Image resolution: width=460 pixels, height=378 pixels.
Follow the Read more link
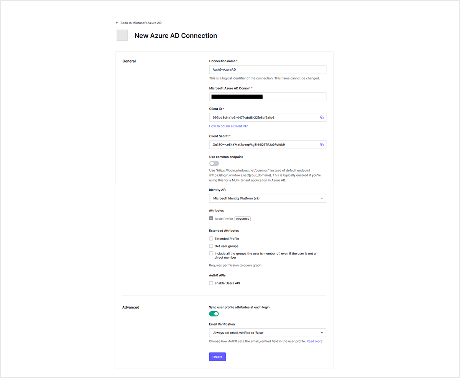click(314, 341)
